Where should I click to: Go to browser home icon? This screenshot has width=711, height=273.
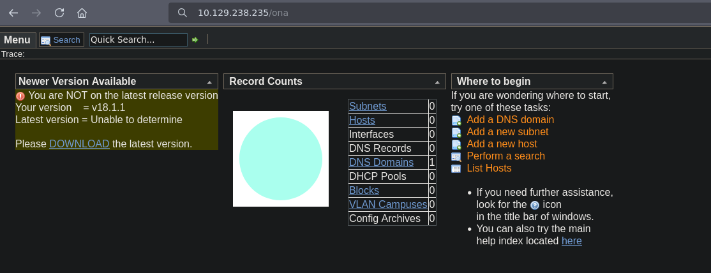(82, 13)
